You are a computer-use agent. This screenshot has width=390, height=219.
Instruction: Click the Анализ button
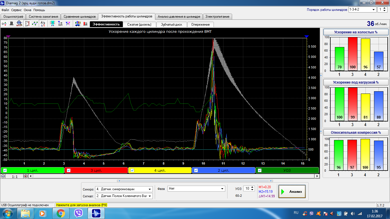pyautogui.click(x=292, y=192)
